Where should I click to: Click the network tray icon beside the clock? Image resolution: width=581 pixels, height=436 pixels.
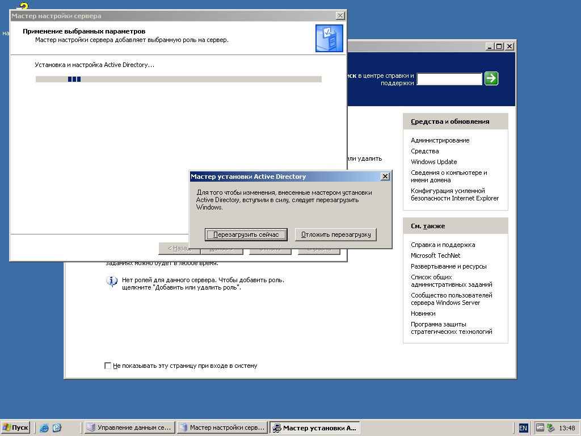click(x=550, y=427)
